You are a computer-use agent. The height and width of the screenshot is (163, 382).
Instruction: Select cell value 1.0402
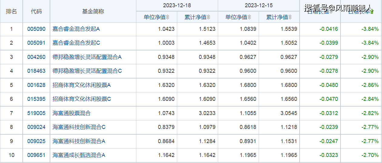click(x=248, y=43)
